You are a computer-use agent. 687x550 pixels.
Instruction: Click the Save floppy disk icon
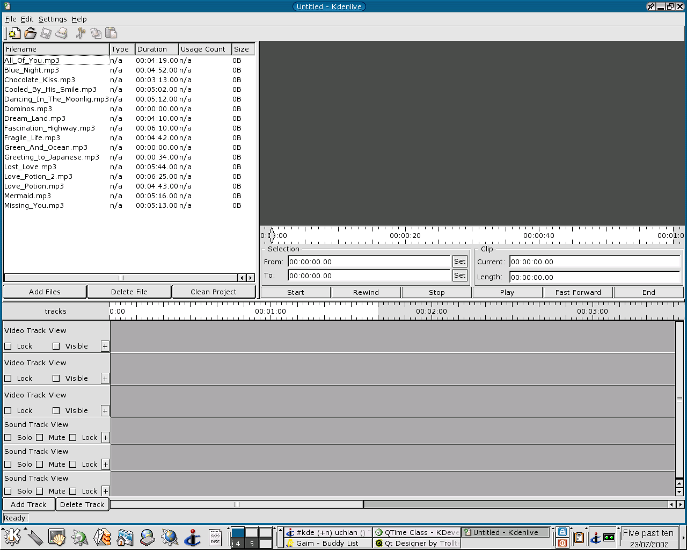(x=46, y=33)
